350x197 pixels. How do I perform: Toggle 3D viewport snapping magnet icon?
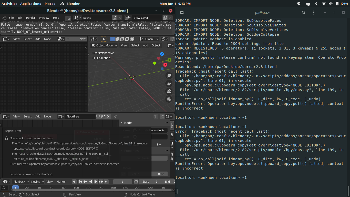(x=173, y=39)
